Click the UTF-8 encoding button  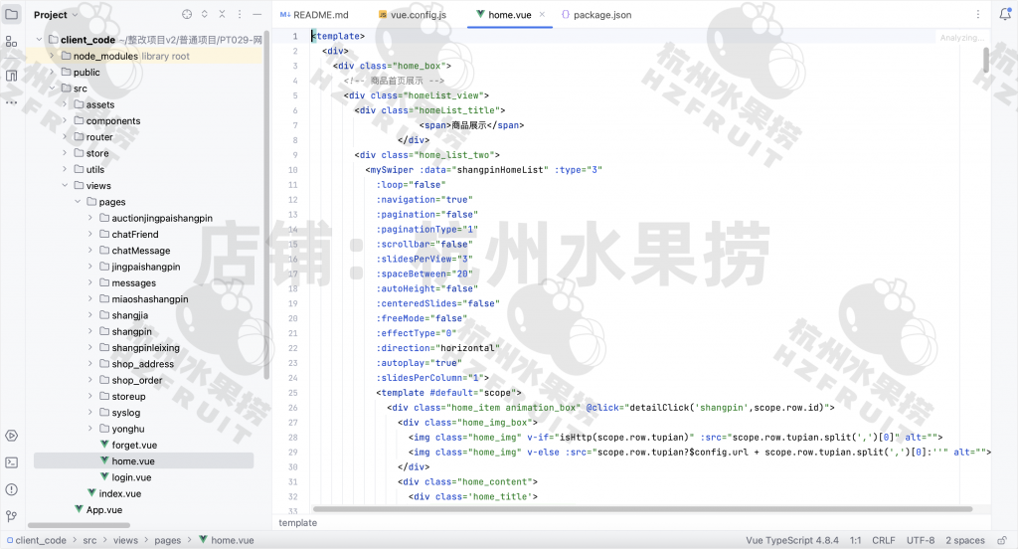pyautogui.click(x=921, y=540)
